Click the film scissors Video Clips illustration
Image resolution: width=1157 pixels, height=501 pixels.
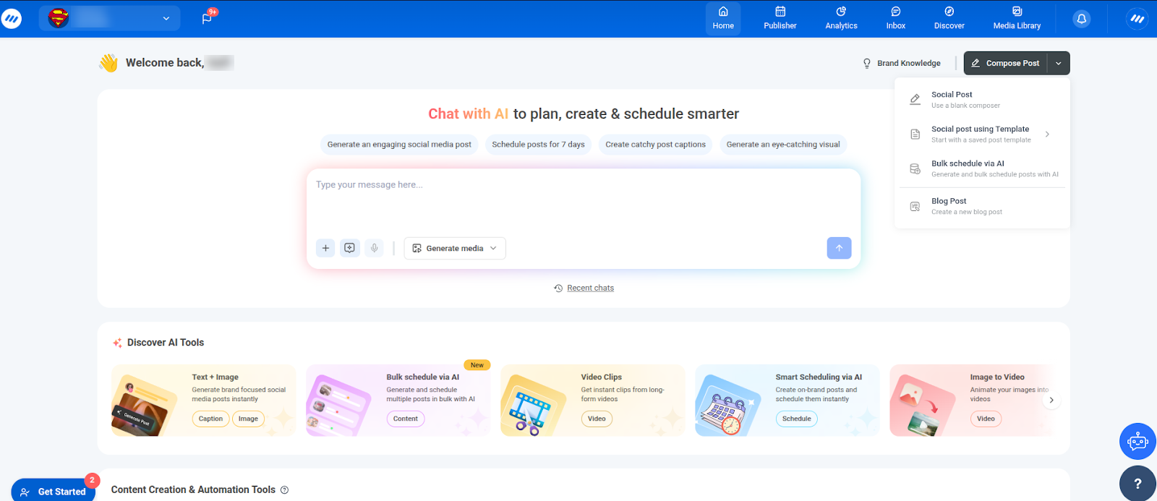pyautogui.click(x=532, y=406)
